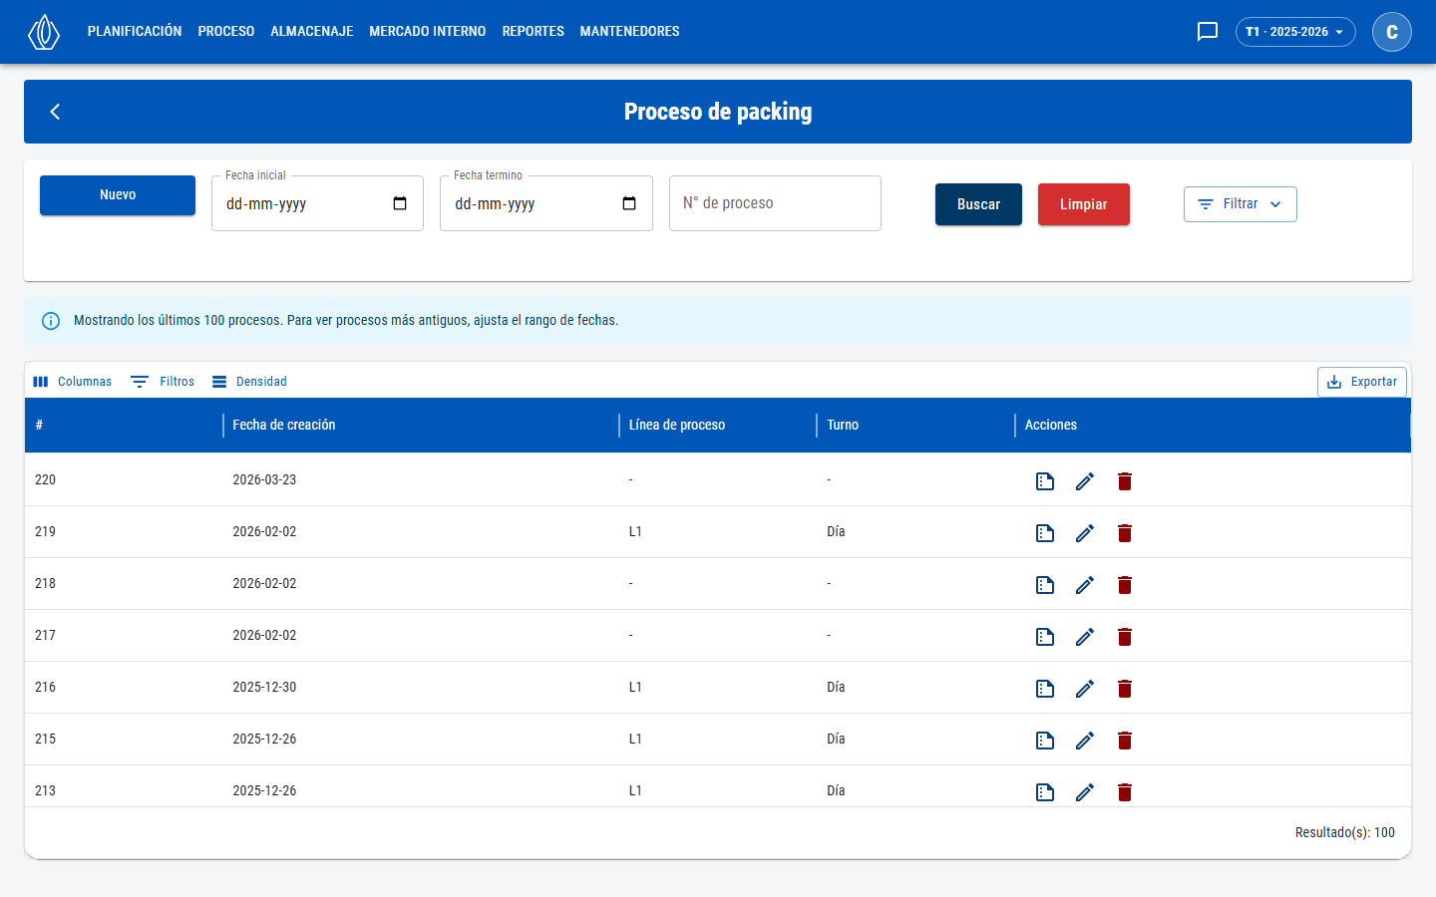Edit process 216
1436x897 pixels.
pyautogui.click(x=1085, y=689)
